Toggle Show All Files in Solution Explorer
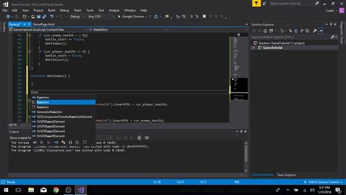This screenshot has width=346, height=195. (307, 31)
